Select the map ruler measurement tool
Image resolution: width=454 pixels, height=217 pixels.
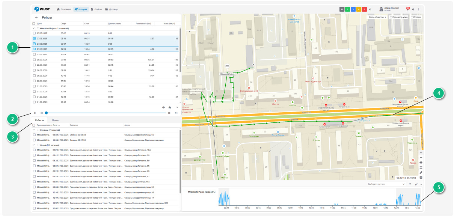pos(421,173)
